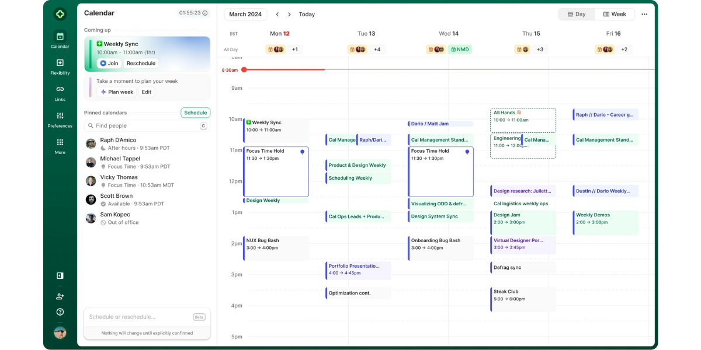
Task: Click the panel icon above invite person
Action: (x=60, y=275)
